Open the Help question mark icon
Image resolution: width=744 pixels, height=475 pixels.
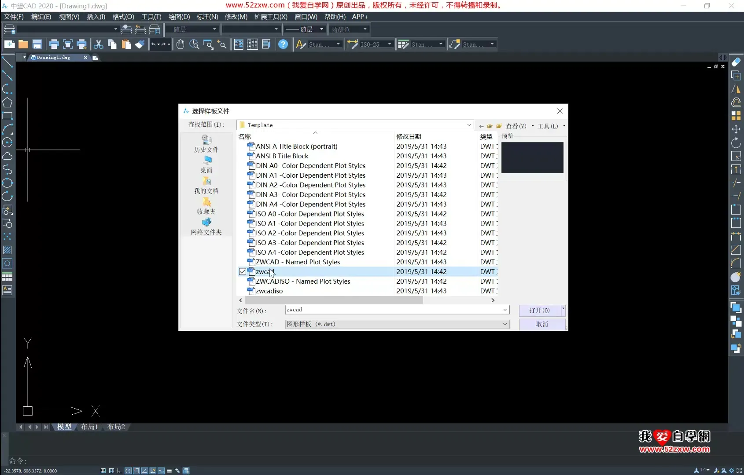point(283,44)
